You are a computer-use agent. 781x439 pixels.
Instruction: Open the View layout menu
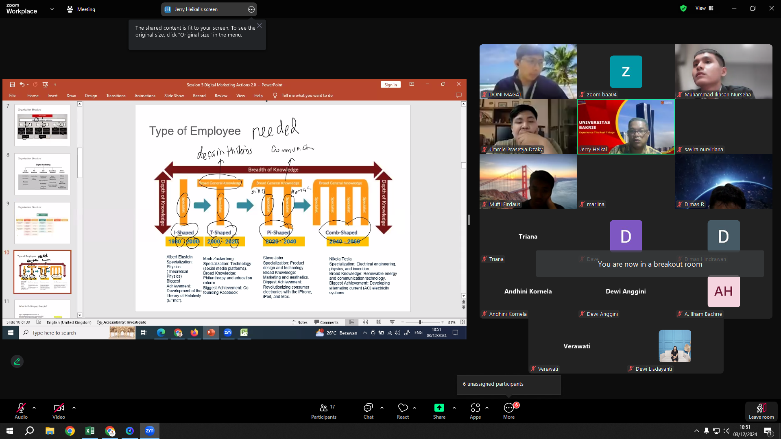click(705, 8)
